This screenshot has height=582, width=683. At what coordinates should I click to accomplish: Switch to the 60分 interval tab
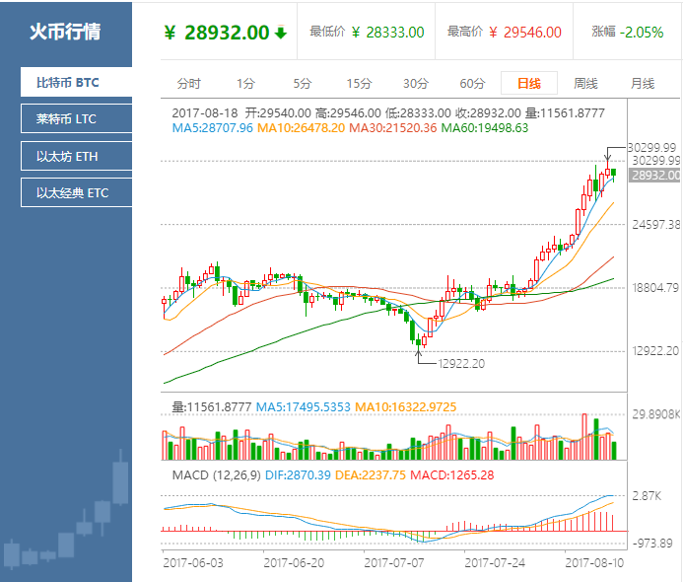click(472, 83)
